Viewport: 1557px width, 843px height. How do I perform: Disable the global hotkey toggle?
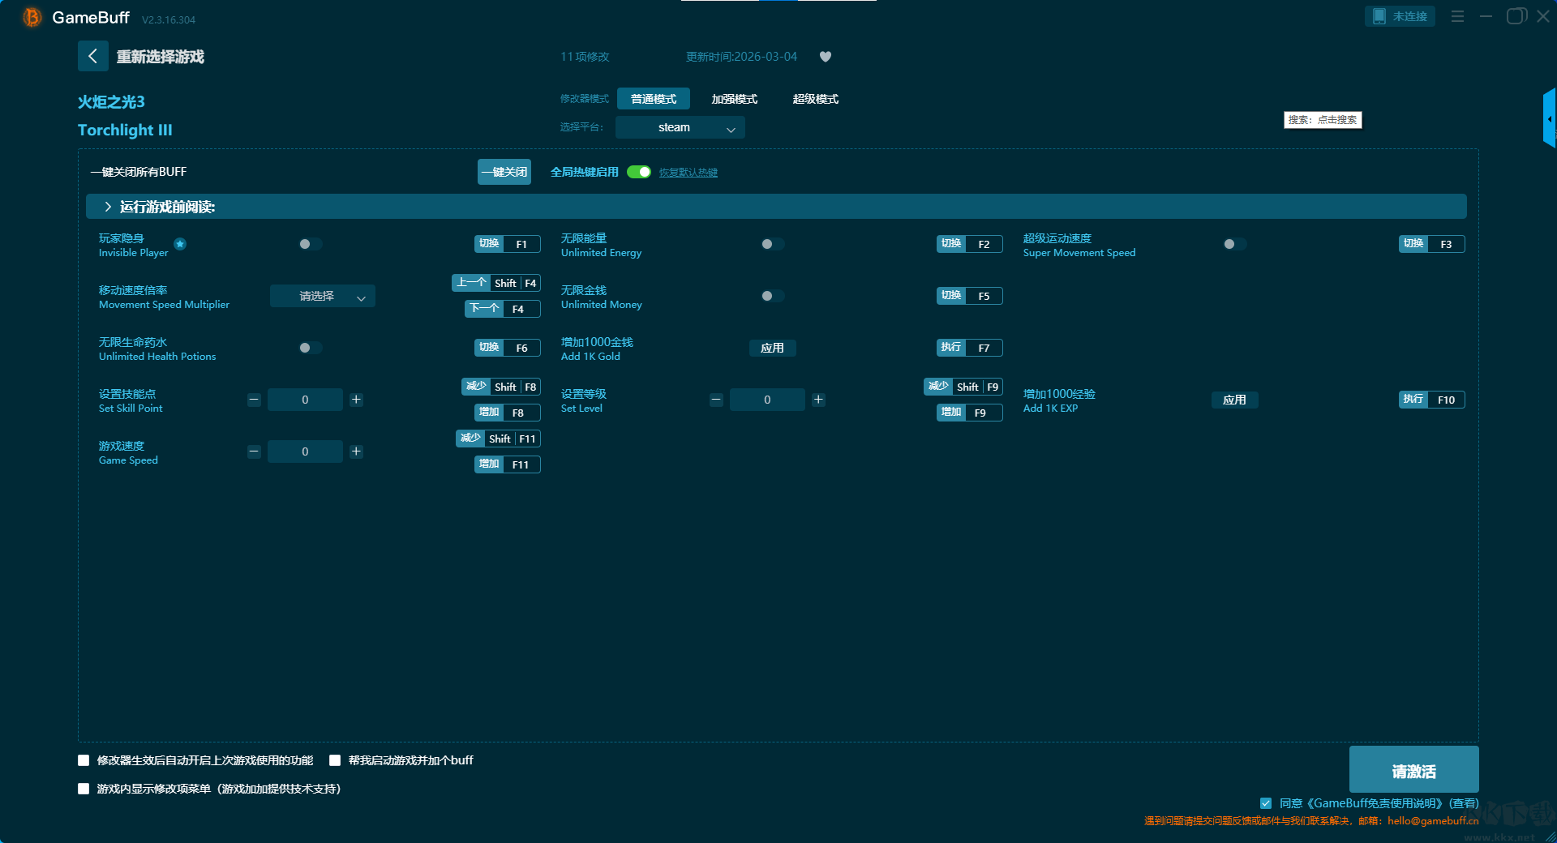639,172
